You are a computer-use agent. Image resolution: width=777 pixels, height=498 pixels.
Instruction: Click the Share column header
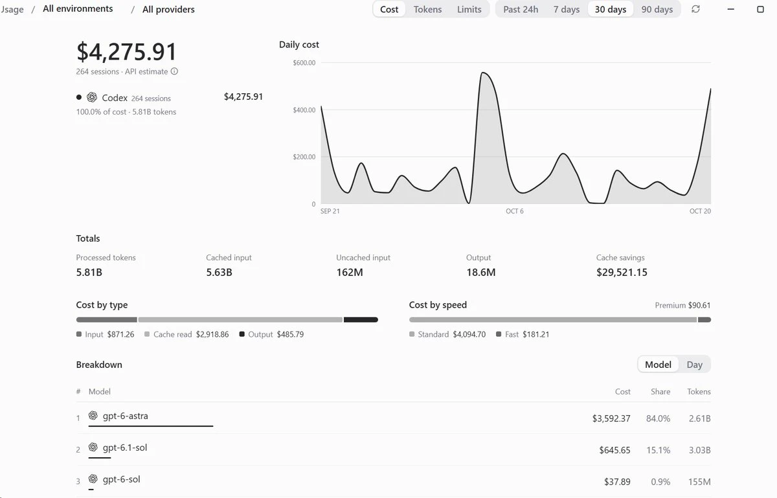(660, 392)
